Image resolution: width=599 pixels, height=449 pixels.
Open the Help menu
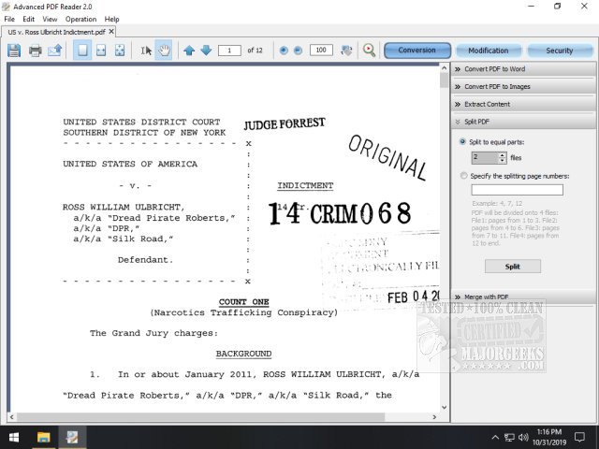tap(112, 19)
